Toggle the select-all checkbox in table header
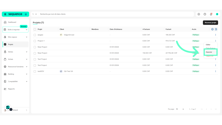The height and width of the screenshot is (125, 222). click(x=35, y=29)
